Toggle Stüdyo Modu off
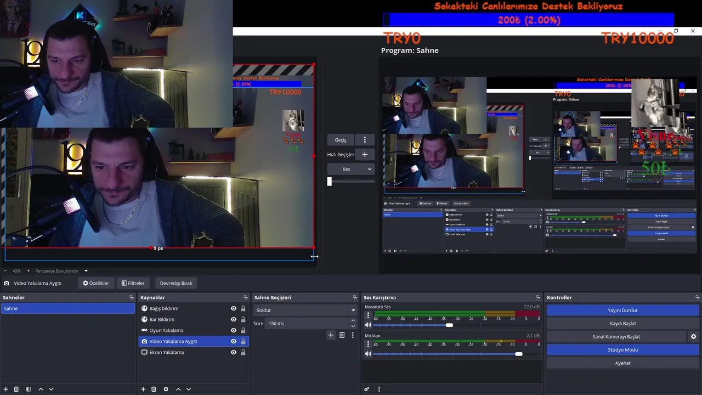The height and width of the screenshot is (395, 702). pos(622,349)
